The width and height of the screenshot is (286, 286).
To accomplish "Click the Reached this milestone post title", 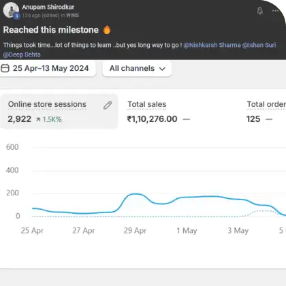I will click(51, 30).
